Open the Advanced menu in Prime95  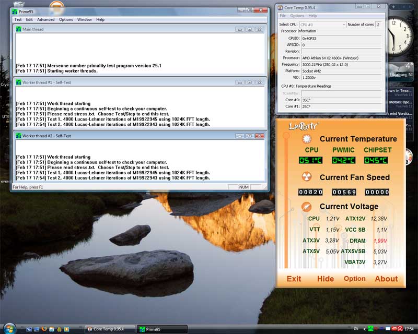click(45, 19)
